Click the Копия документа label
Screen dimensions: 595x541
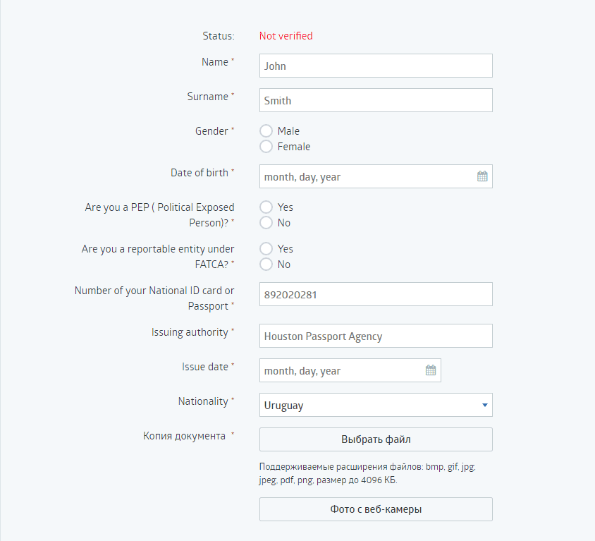[184, 436]
